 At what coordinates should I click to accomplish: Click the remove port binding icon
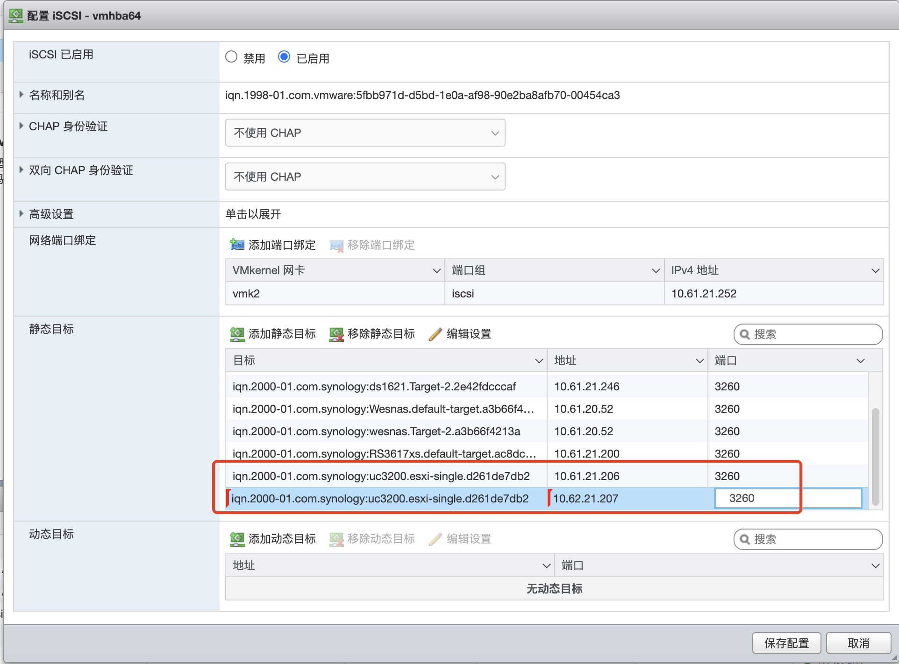tap(336, 245)
